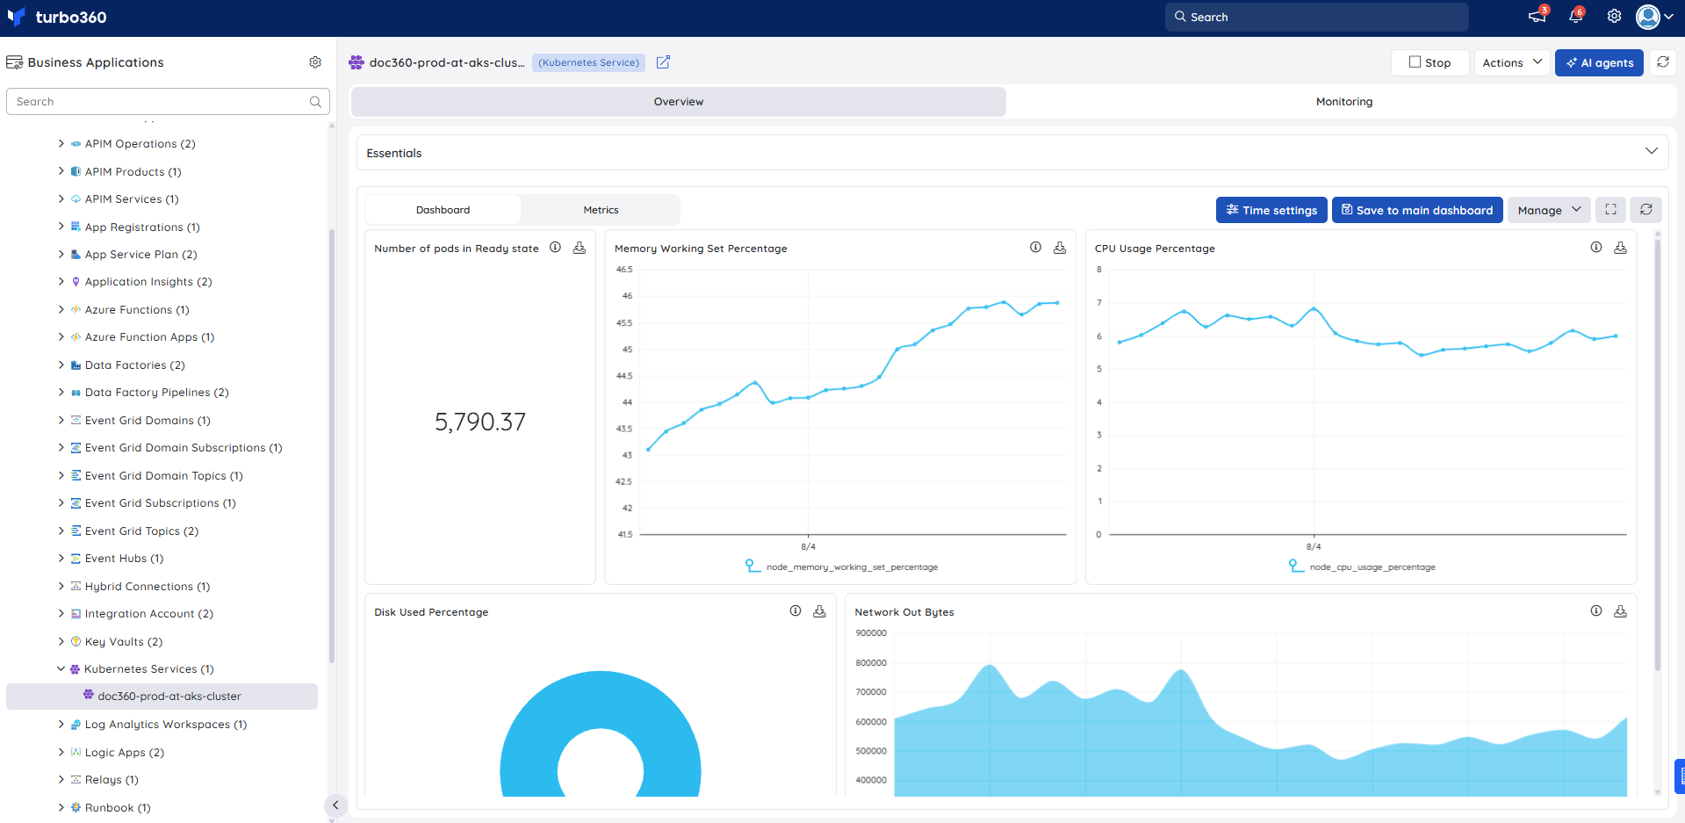
Task: Show info for Memory Working Set chart
Action: pyautogui.click(x=1035, y=248)
